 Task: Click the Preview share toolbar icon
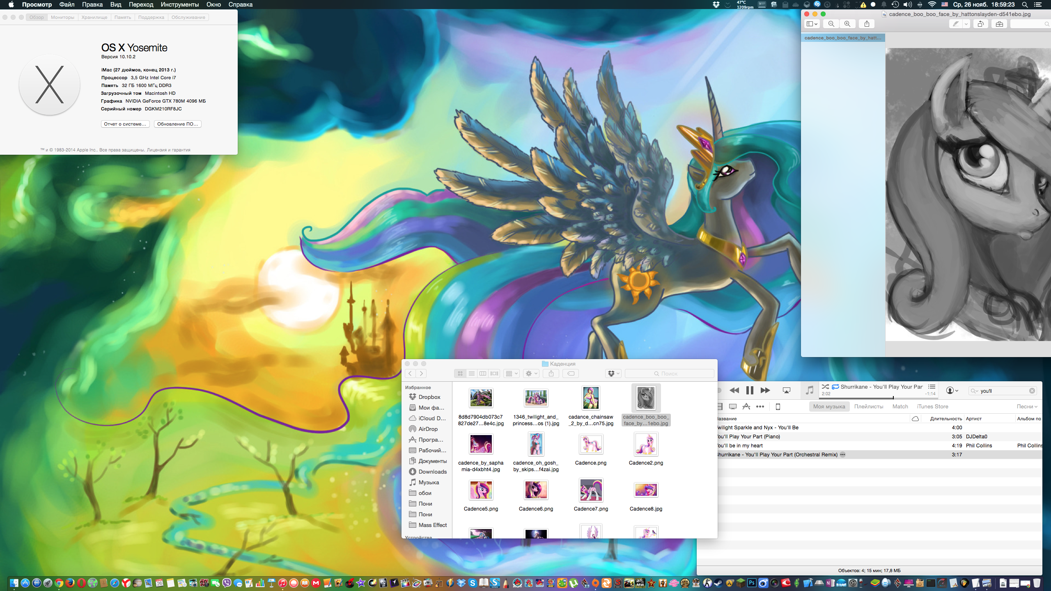tap(867, 24)
